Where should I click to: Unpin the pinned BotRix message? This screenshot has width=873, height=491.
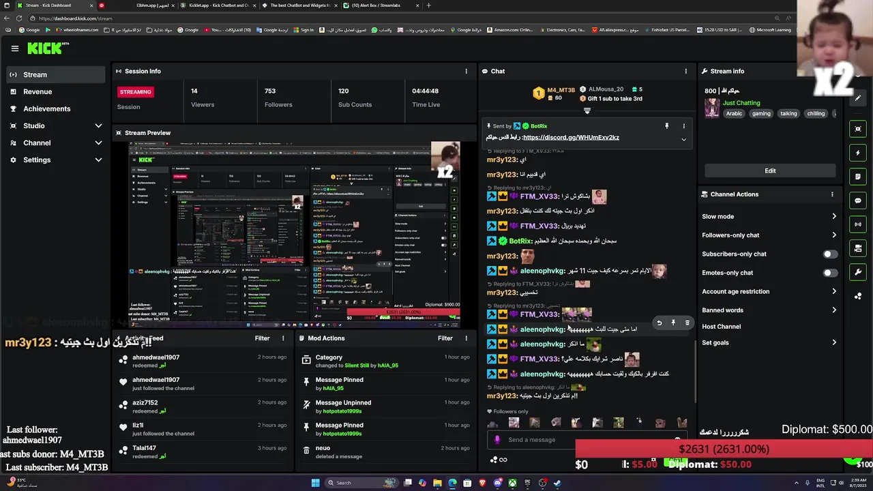point(666,126)
